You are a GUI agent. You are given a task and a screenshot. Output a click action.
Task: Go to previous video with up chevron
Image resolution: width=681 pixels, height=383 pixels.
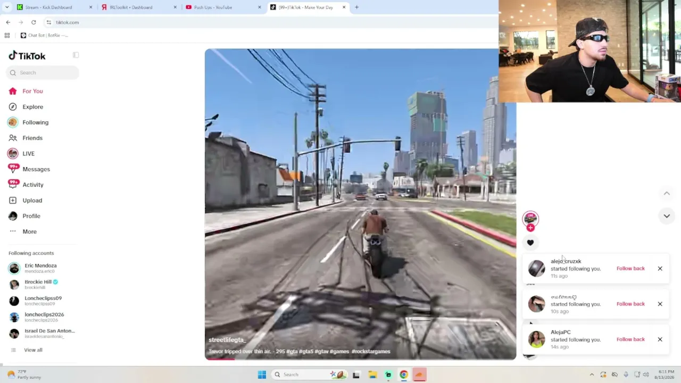point(667,194)
